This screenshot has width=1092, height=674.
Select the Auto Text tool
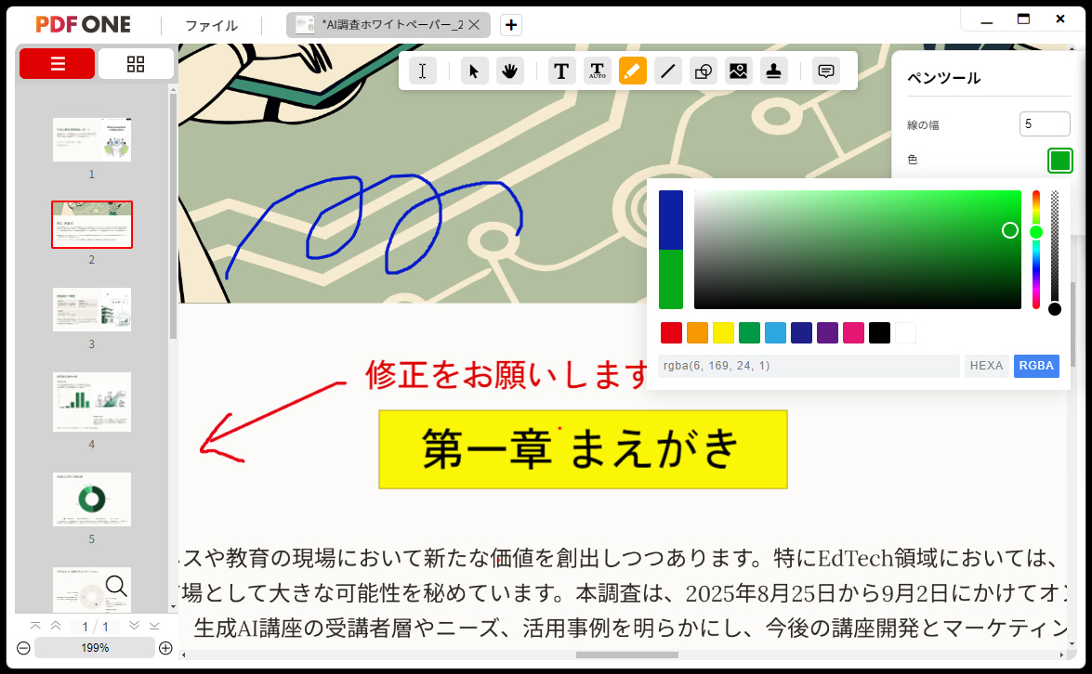(597, 70)
